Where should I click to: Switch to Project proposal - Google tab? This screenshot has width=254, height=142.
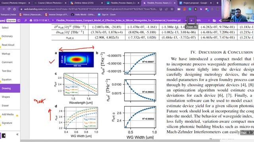[194, 3]
